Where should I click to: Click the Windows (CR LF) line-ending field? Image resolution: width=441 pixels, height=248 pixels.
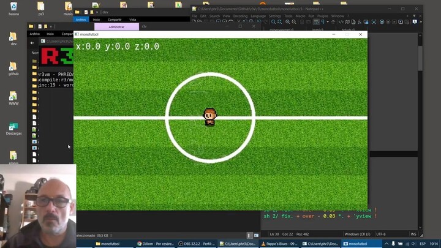click(357, 234)
